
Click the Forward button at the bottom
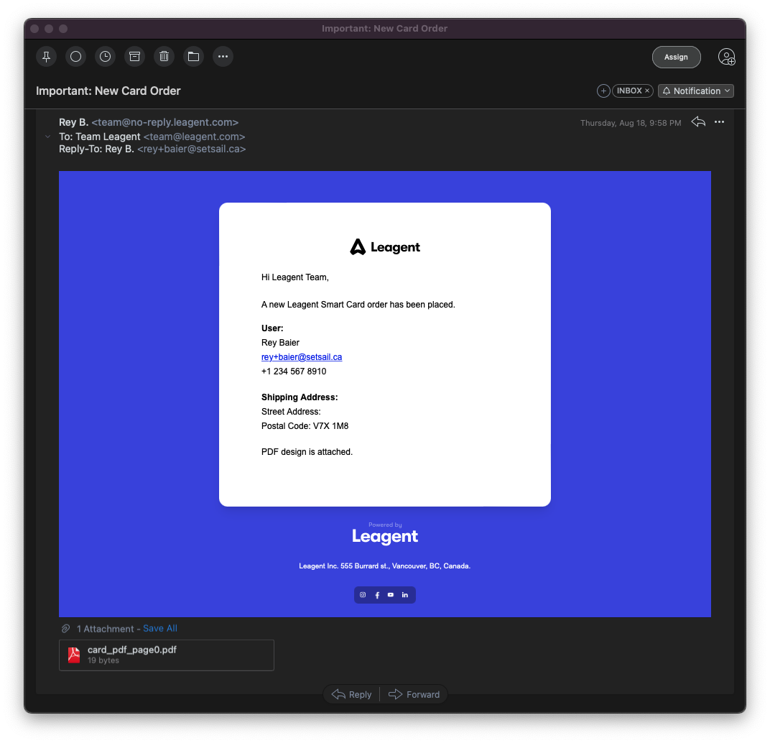[x=414, y=694]
